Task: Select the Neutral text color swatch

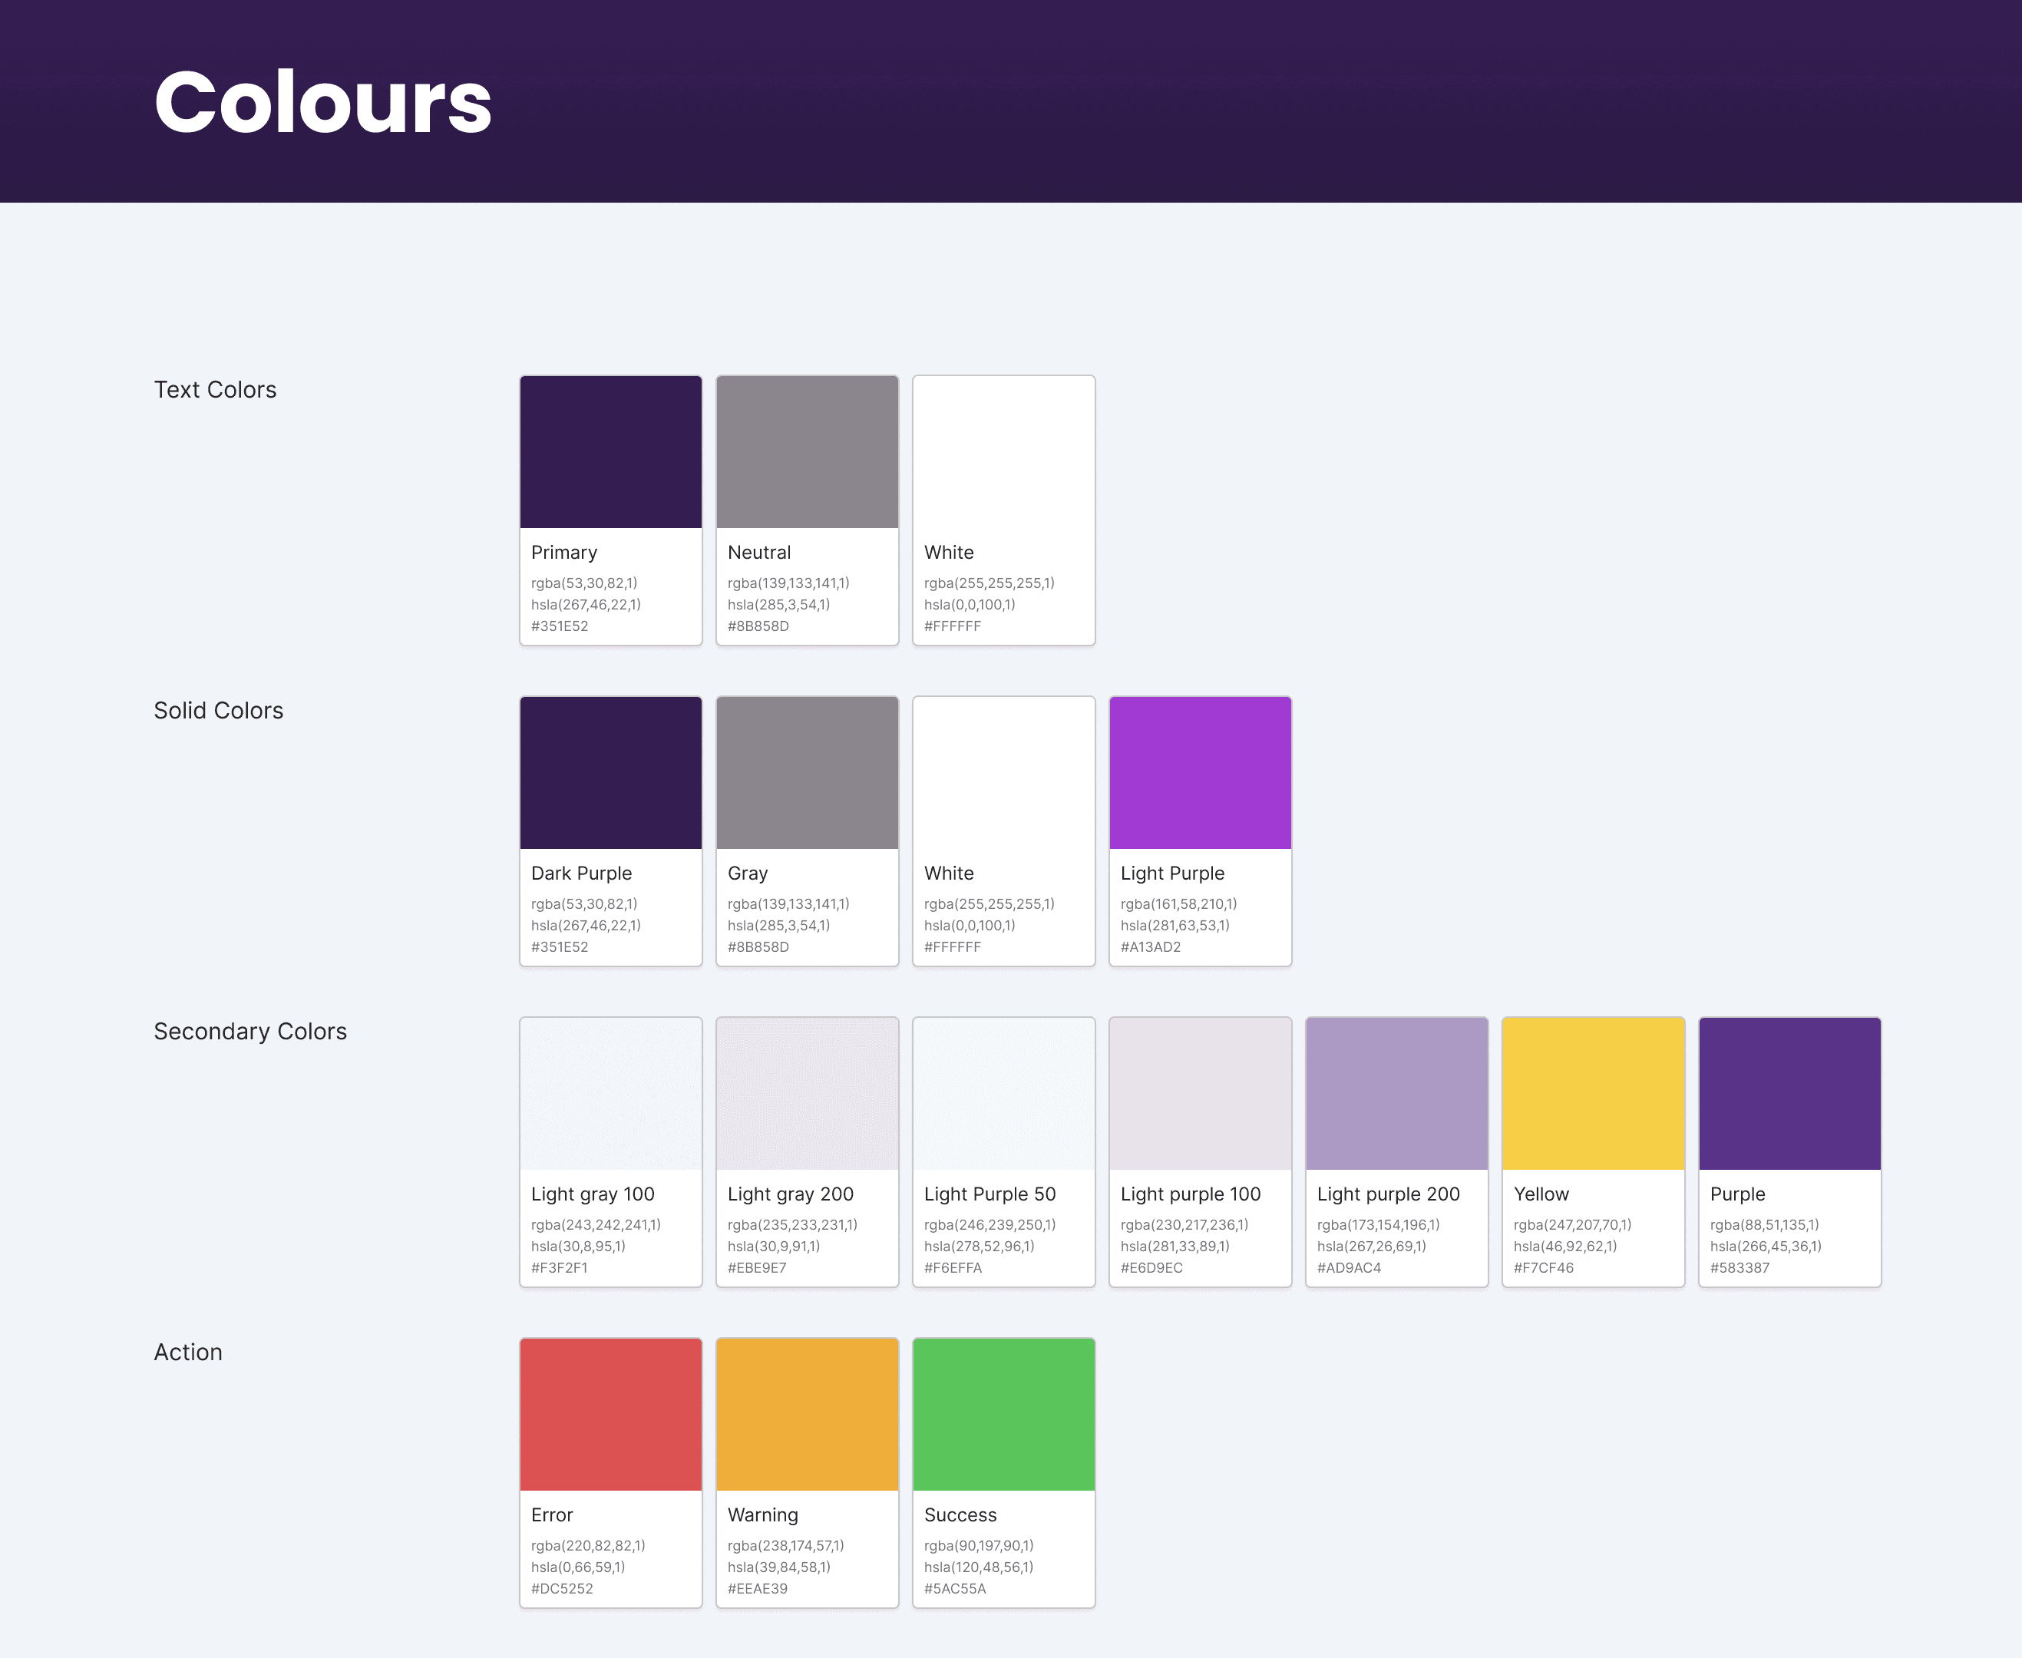Action: (807, 452)
